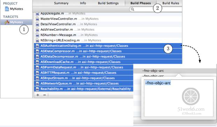Click the Reachability.m file icon

click(37, 89)
